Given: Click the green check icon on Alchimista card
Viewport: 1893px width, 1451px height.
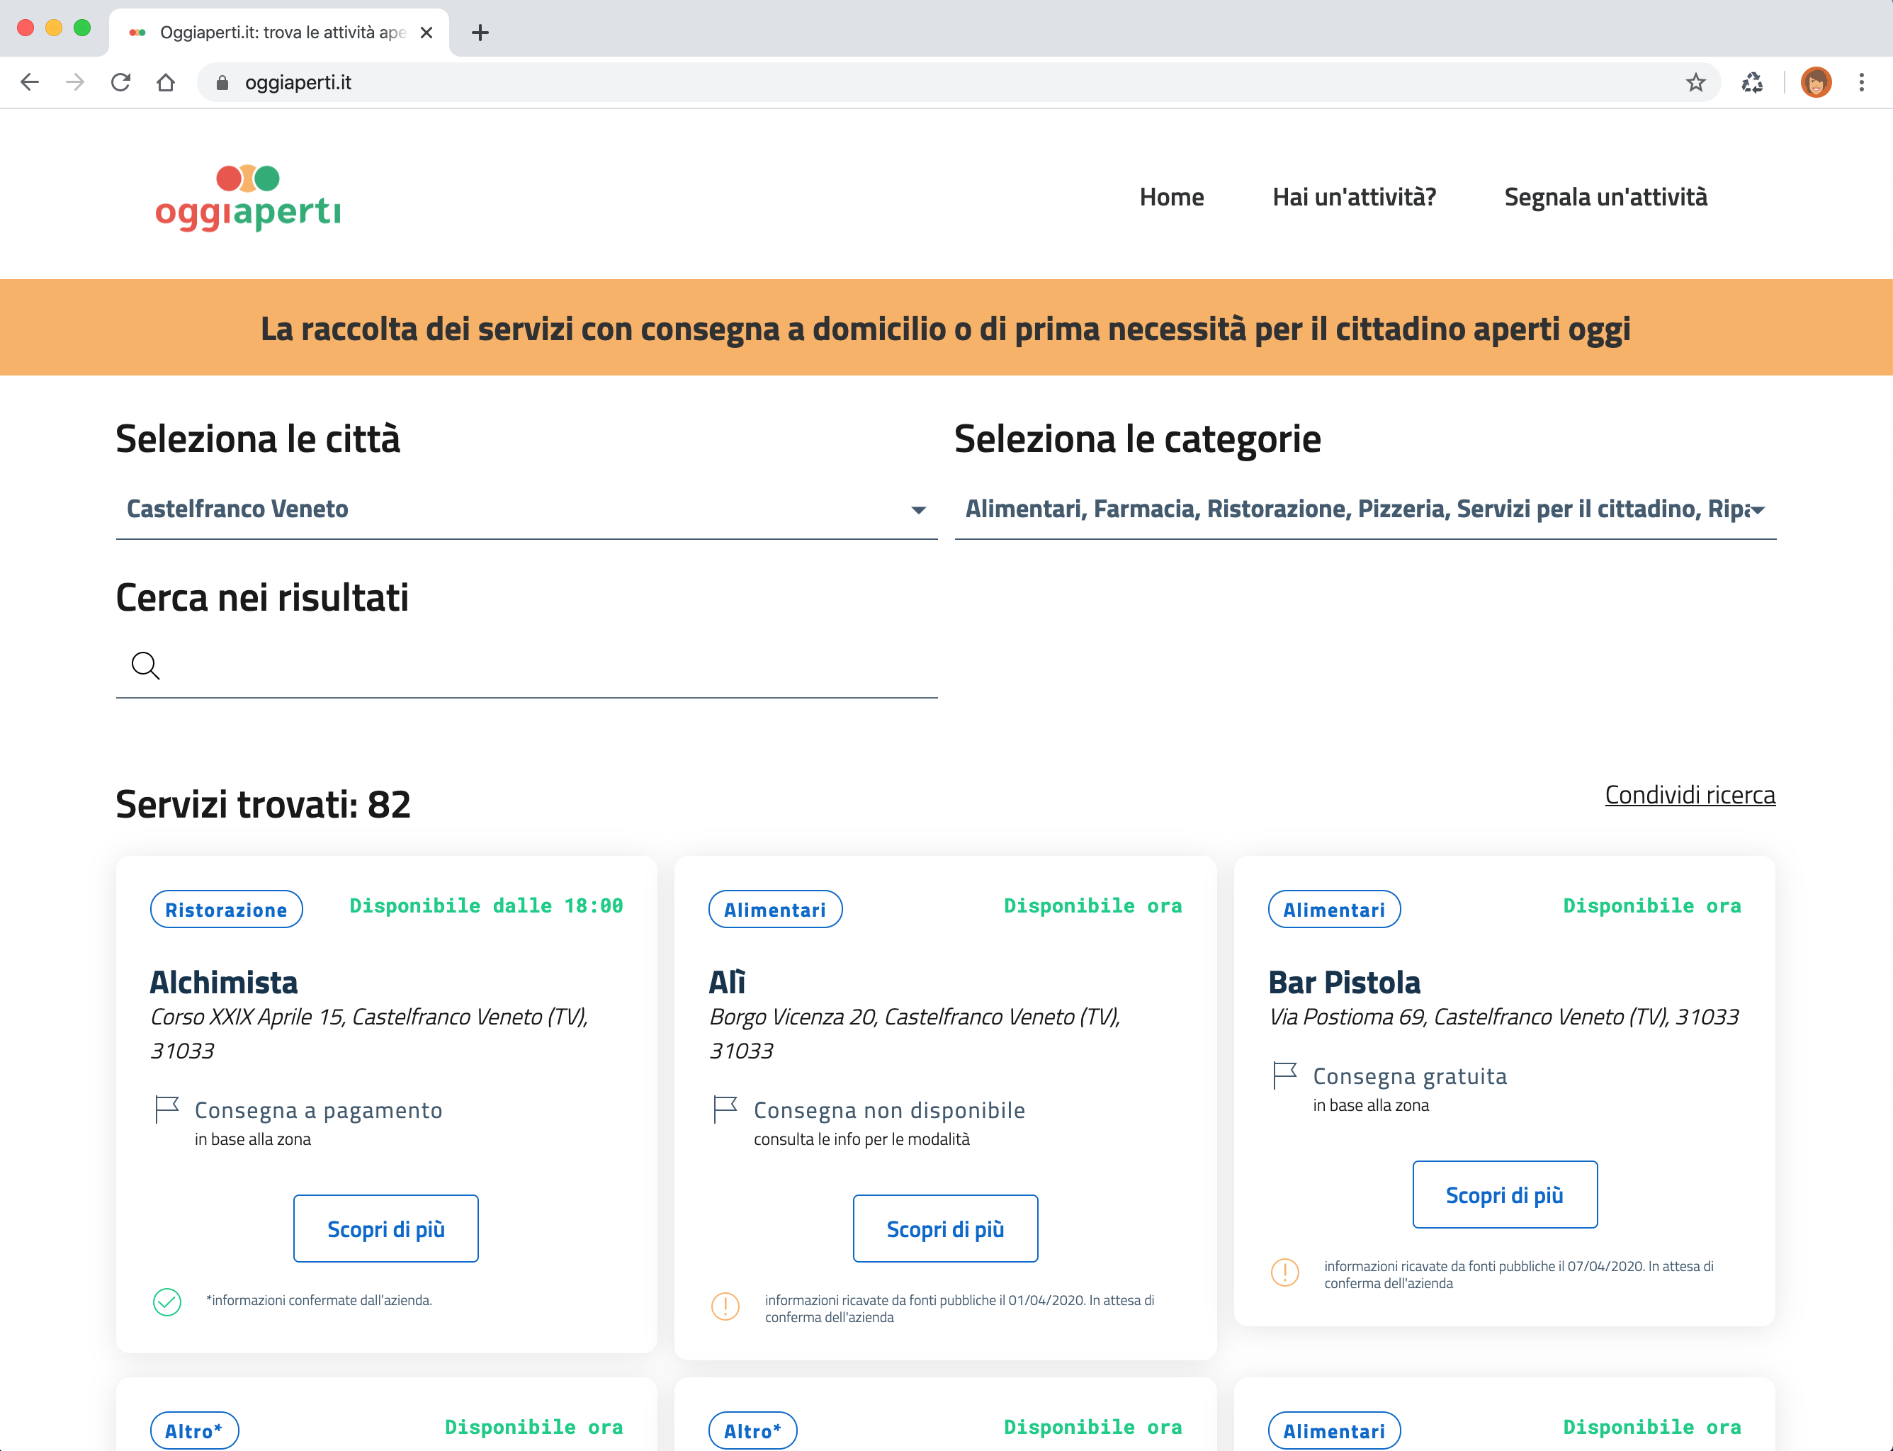Looking at the screenshot, I should [166, 1302].
